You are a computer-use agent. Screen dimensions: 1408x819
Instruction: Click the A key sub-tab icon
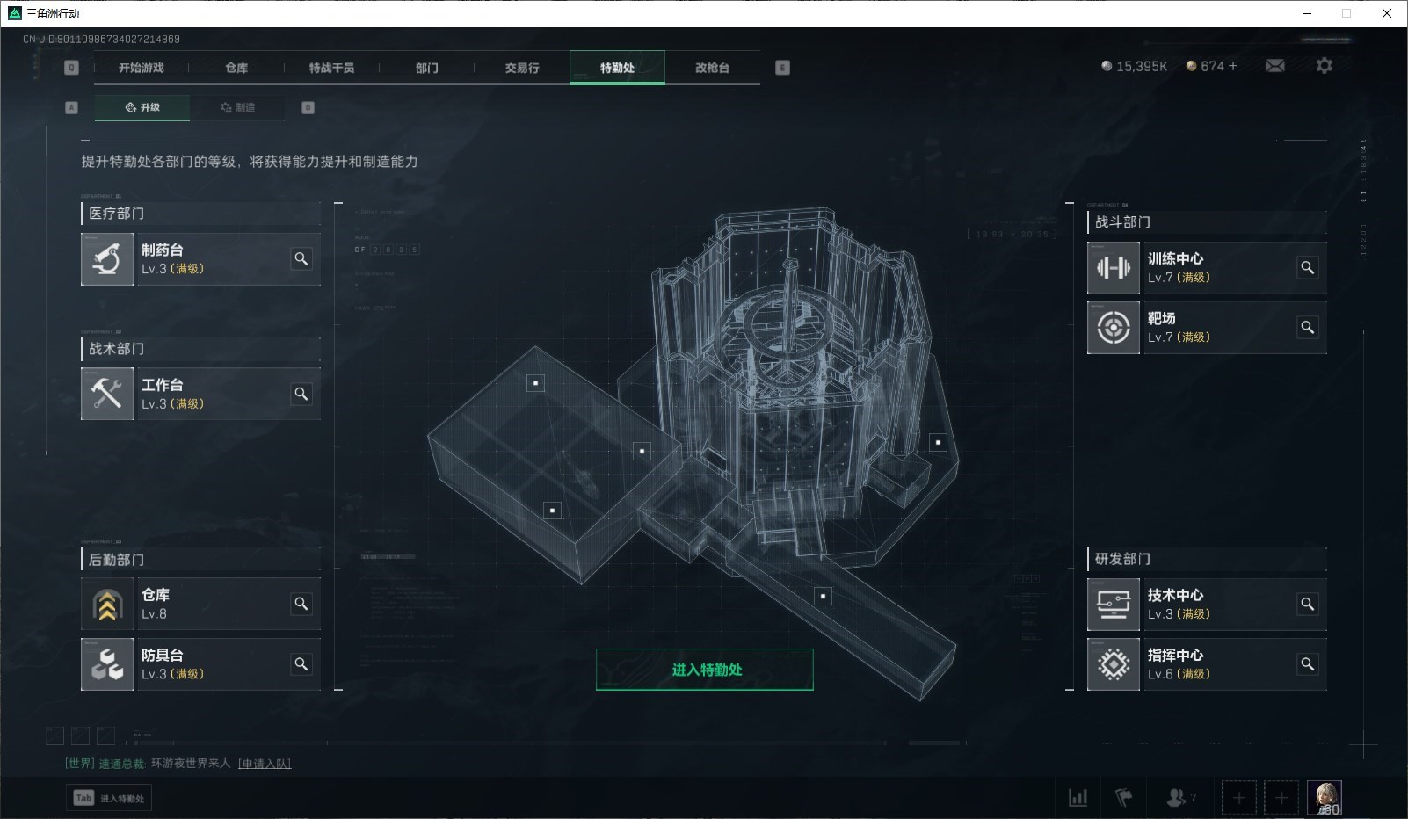point(72,107)
